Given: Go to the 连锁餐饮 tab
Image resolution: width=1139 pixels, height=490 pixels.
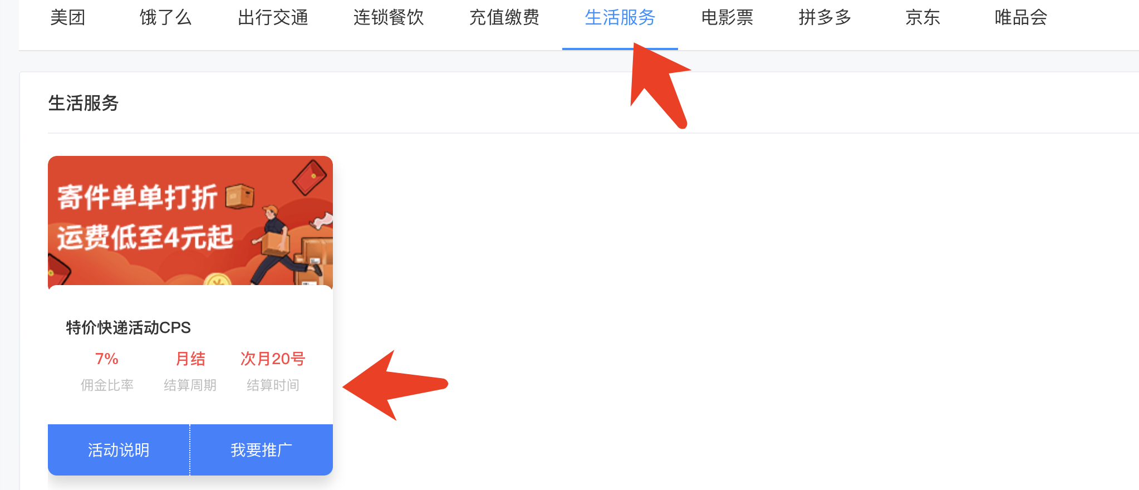Looking at the screenshot, I should (389, 18).
